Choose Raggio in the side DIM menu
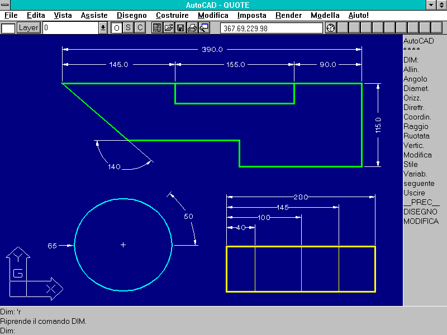 click(416, 126)
